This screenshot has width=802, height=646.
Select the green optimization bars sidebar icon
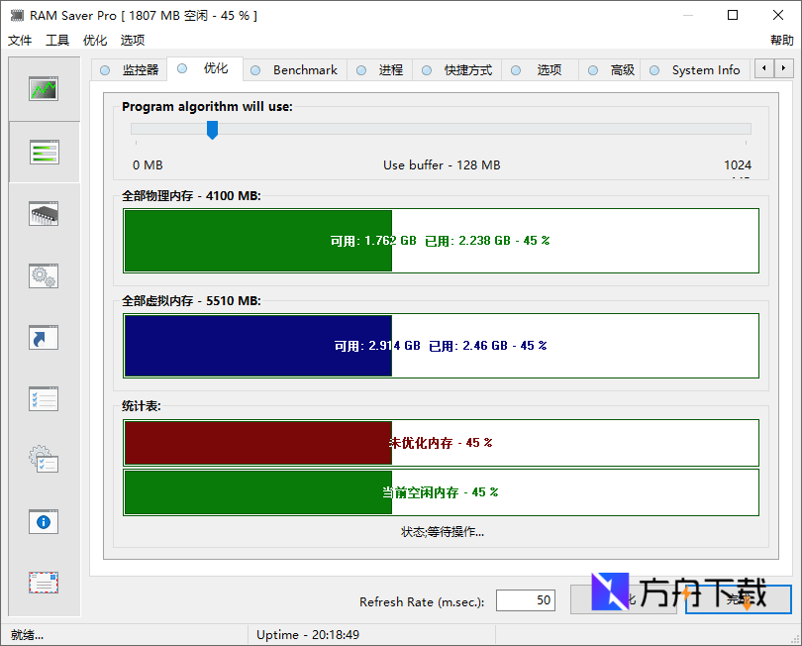43,152
